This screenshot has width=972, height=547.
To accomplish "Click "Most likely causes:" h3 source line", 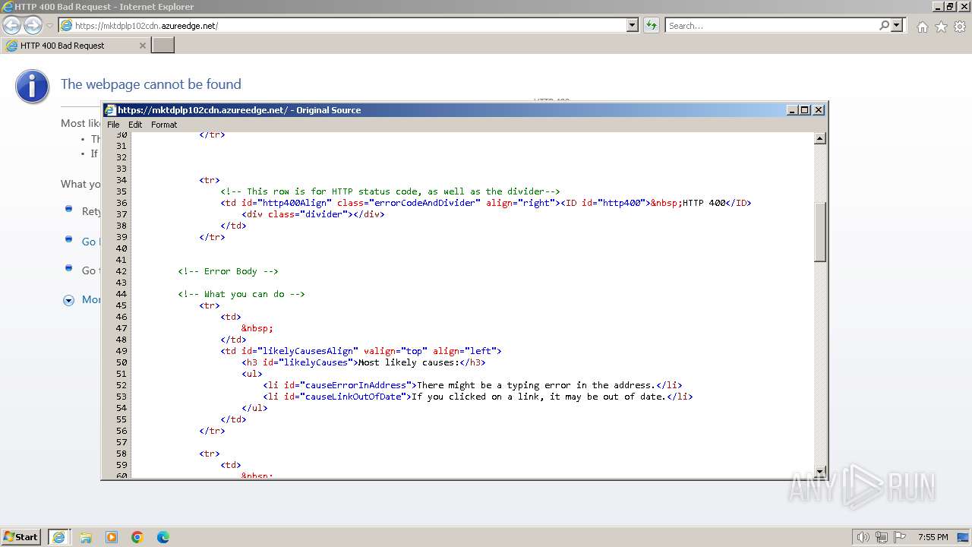I will coord(364,362).
